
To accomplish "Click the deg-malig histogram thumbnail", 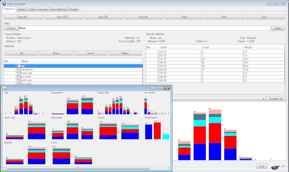I will click(x=73, y=128).
